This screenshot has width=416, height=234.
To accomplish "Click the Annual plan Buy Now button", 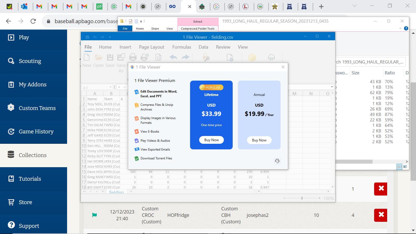I will coord(259,140).
